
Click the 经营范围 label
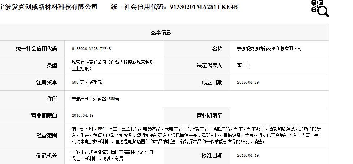click(47, 136)
